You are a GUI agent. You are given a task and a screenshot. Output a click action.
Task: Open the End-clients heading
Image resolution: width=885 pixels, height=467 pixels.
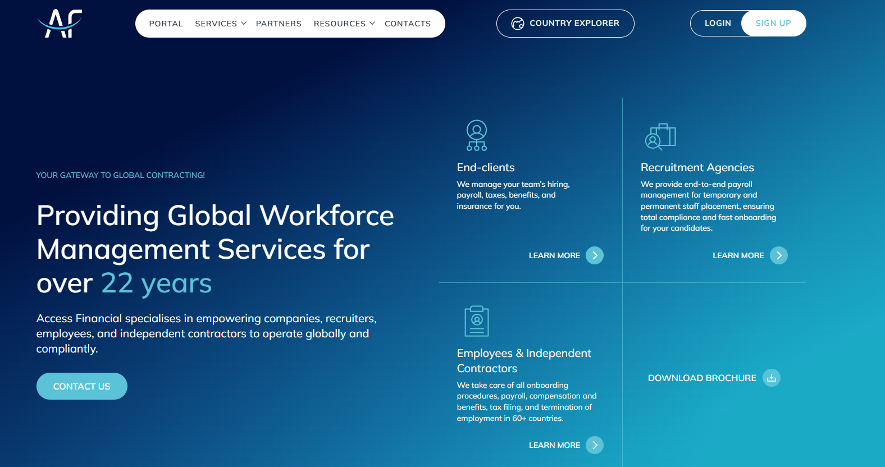point(486,167)
